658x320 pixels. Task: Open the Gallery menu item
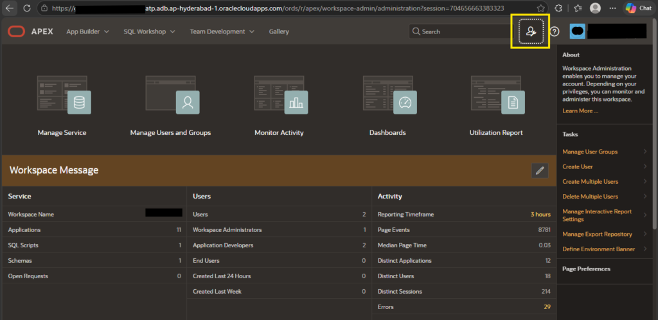[x=279, y=31]
